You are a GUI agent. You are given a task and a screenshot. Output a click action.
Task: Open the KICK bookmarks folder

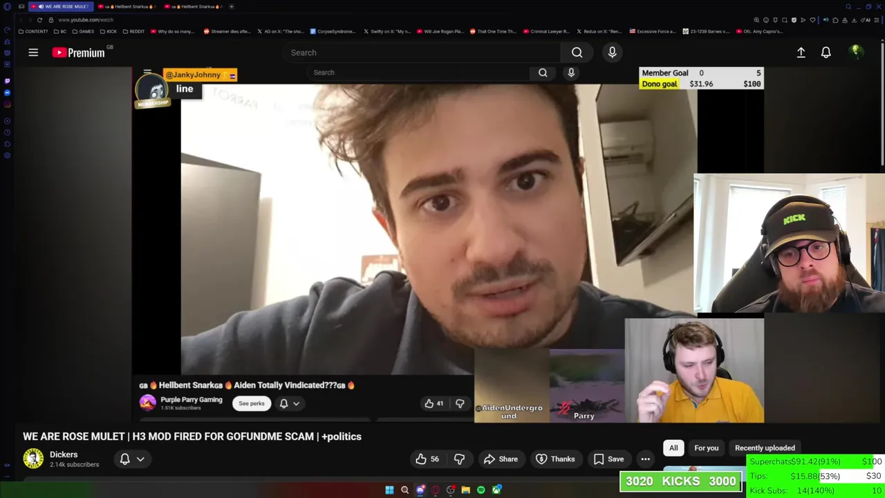pos(109,31)
